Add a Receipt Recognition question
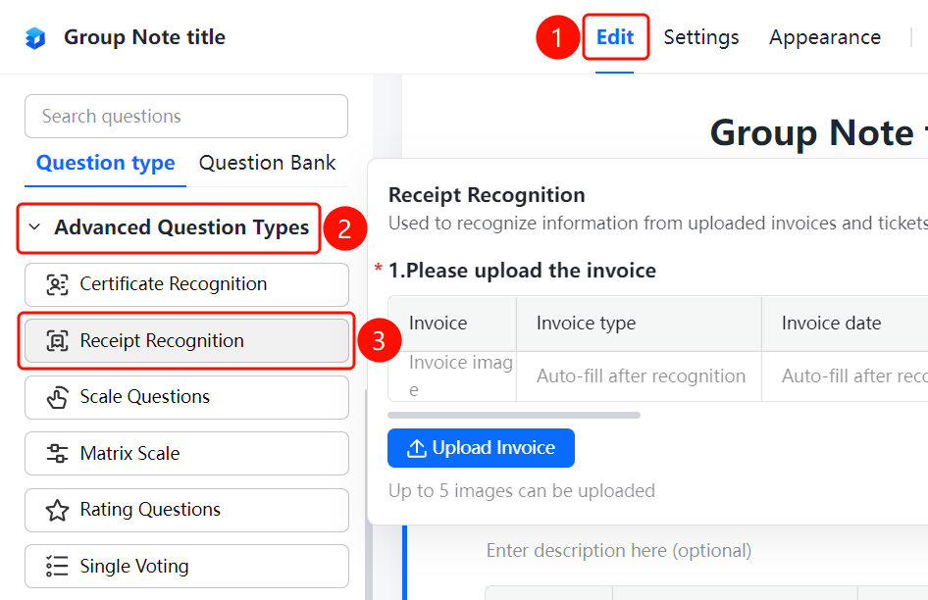928x600 pixels. click(186, 341)
